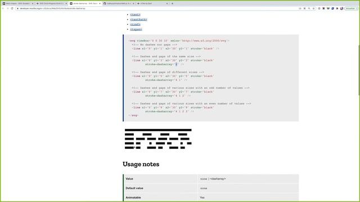Close the A Pen by Dani tab
Screen dimensions: 360x202
167,3
